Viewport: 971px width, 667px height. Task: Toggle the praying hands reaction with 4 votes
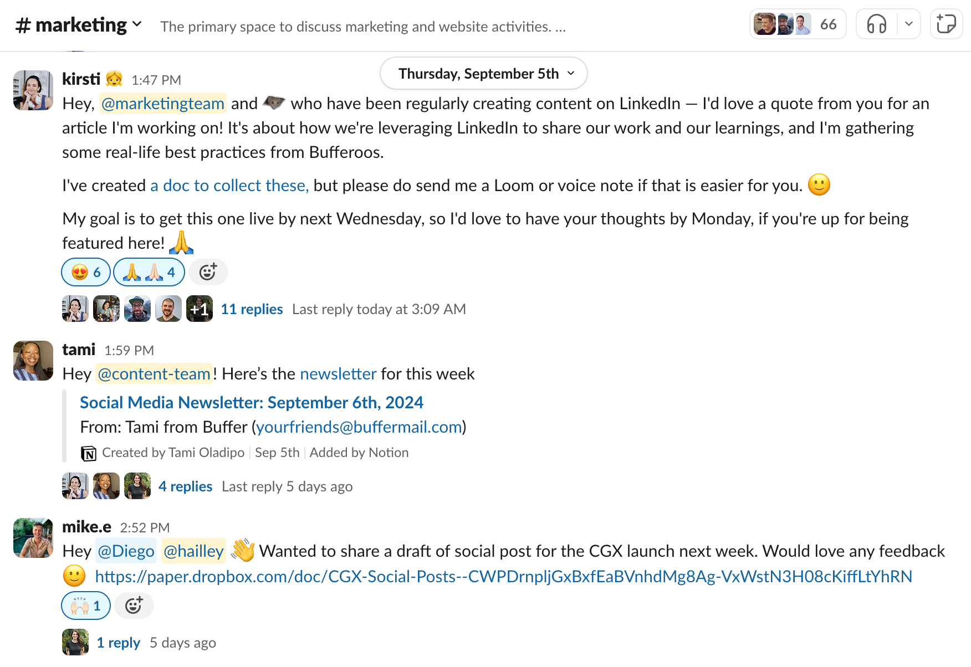point(149,272)
